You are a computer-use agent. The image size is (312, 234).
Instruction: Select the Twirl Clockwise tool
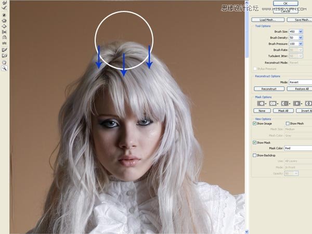(4, 15)
